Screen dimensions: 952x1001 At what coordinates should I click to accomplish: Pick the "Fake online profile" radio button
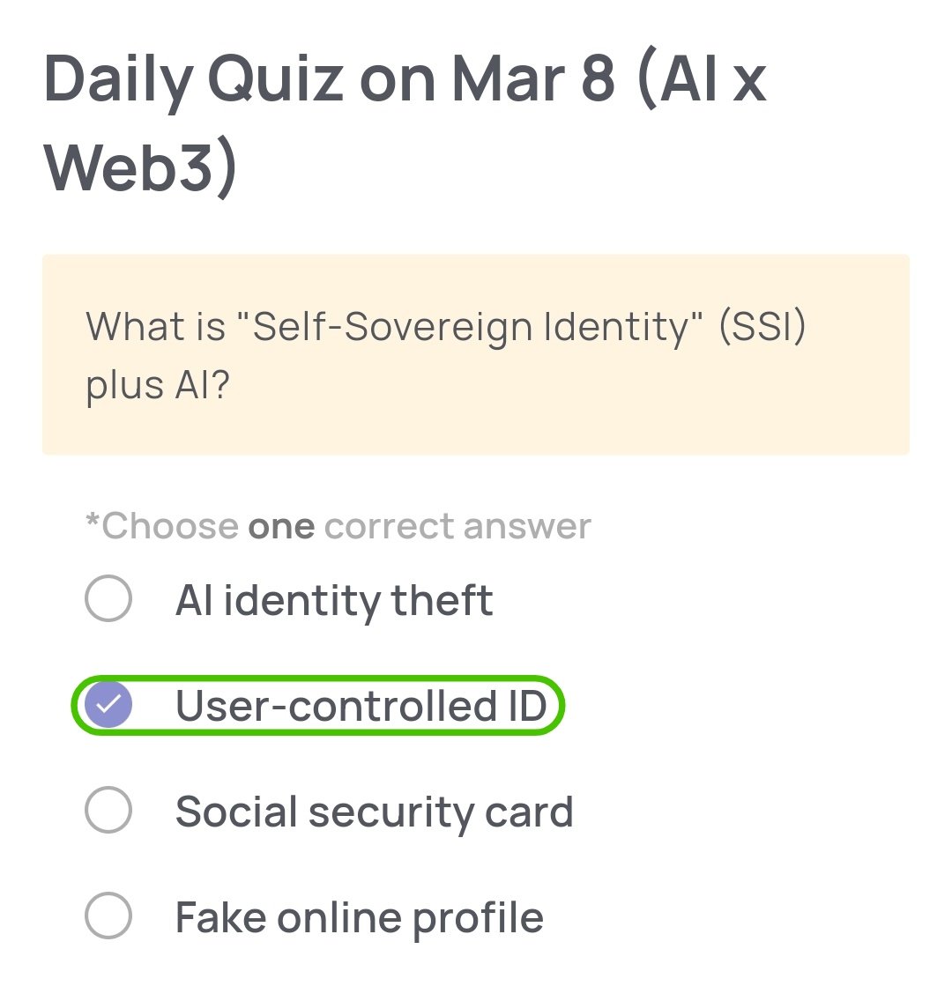108,916
